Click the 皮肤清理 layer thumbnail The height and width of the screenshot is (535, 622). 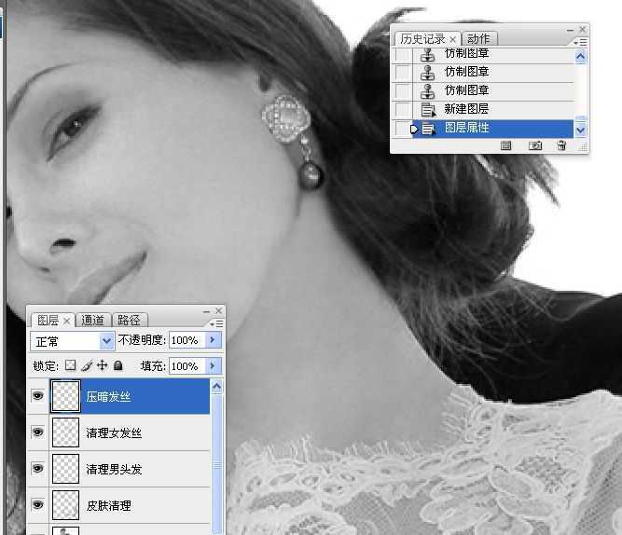(x=65, y=505)
